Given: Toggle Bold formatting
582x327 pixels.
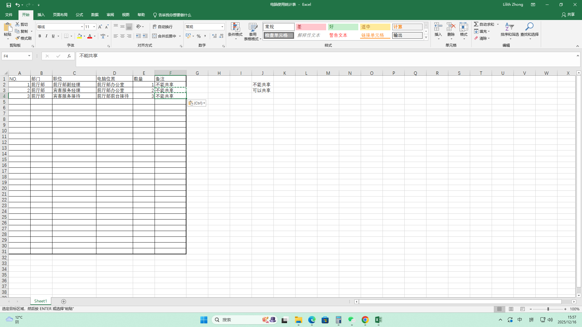Looking at the screenshot, I should click(x=40, y=36).
